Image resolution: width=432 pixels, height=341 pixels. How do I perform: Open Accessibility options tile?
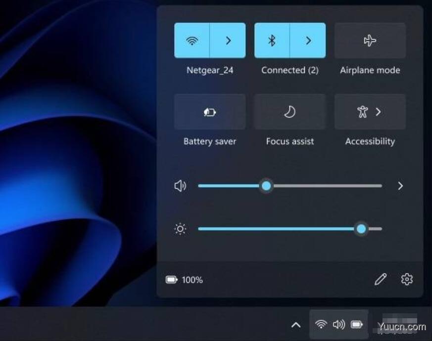pyautogui.click(x=370, y=112)
